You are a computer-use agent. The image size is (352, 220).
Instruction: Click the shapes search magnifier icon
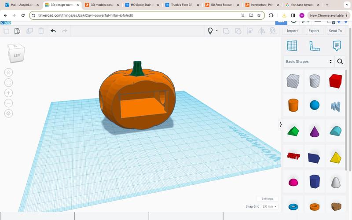point(340,62)
